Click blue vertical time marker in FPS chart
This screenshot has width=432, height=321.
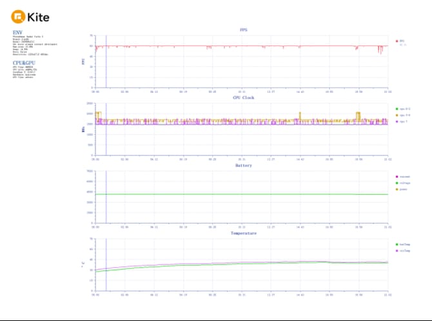point(106,62)
